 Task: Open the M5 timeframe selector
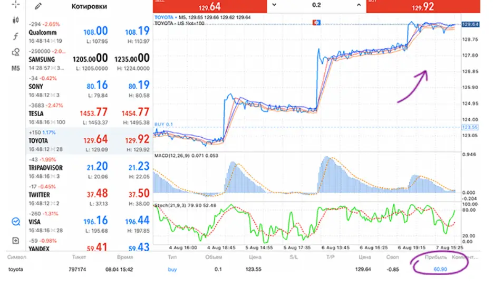pyautogui.click(x=16, y=68)
